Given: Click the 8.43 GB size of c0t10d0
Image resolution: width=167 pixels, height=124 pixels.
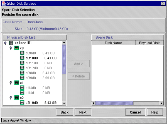Looking at the screenshot, I should [50, 58].
